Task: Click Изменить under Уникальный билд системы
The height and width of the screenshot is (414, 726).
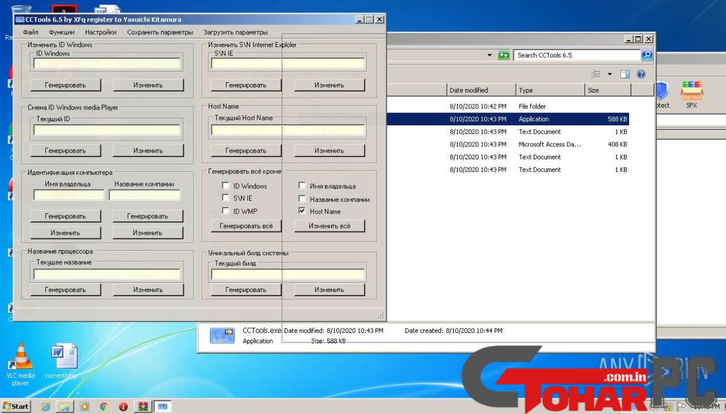Action: 329,290
